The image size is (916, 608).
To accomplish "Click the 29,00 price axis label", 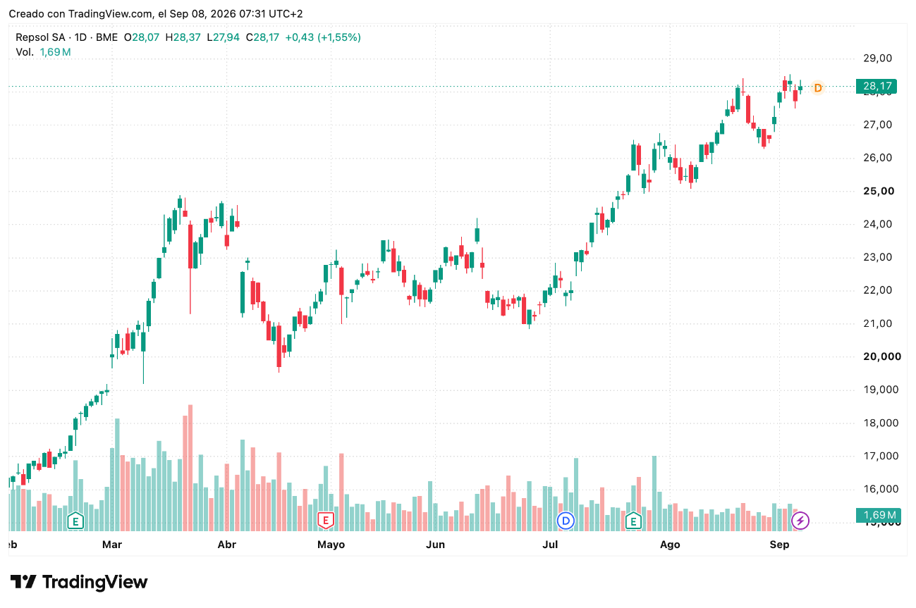I will (878, 58).
